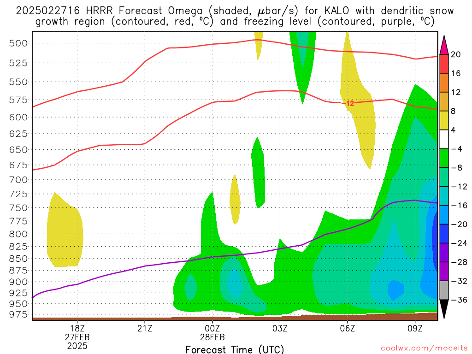Click the 27FEB date label
The height and width of the screenshot is (354, 472).
(x=77, y=337)
